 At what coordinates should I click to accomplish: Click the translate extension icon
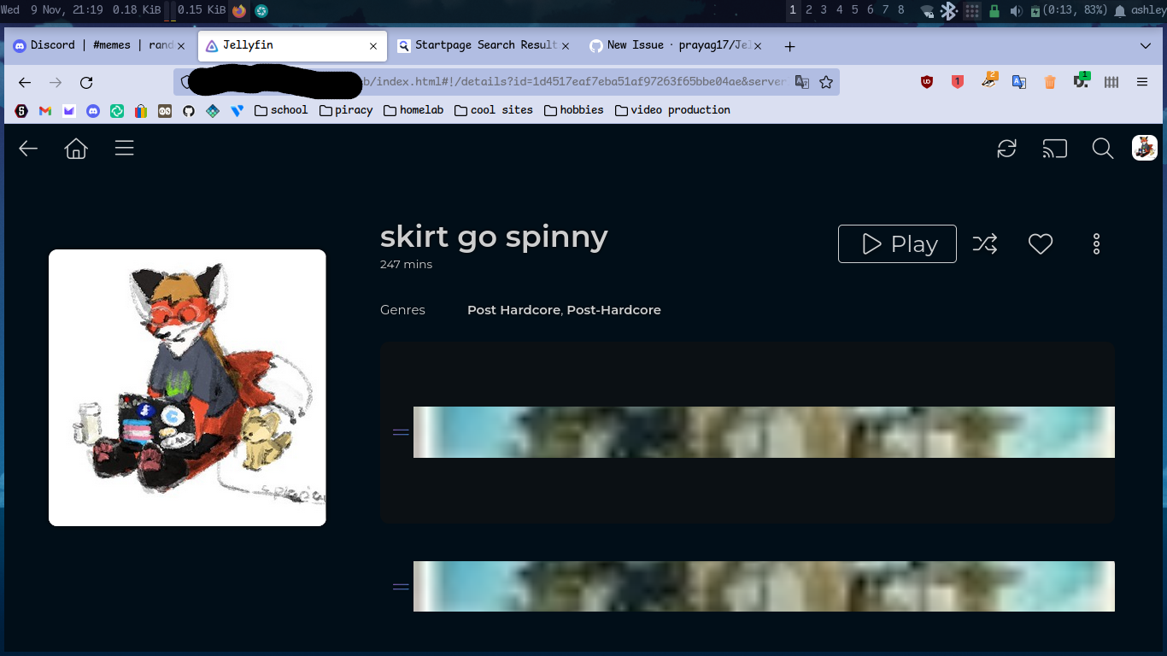pyautogui.click(x=1018, y=83)
